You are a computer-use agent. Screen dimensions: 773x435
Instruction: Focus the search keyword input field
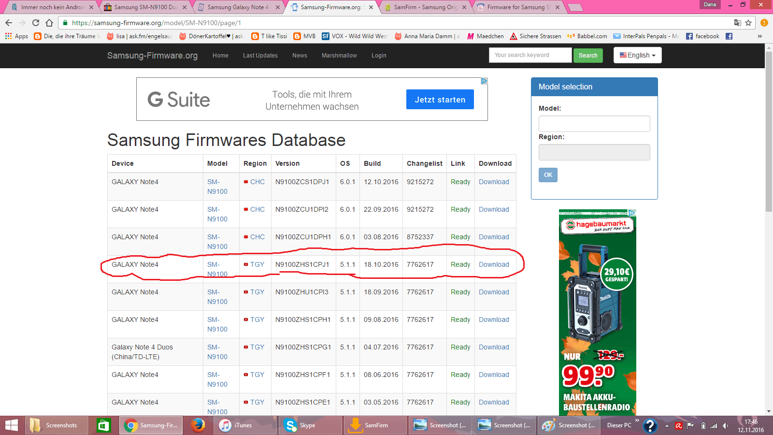tap(530, 55)
